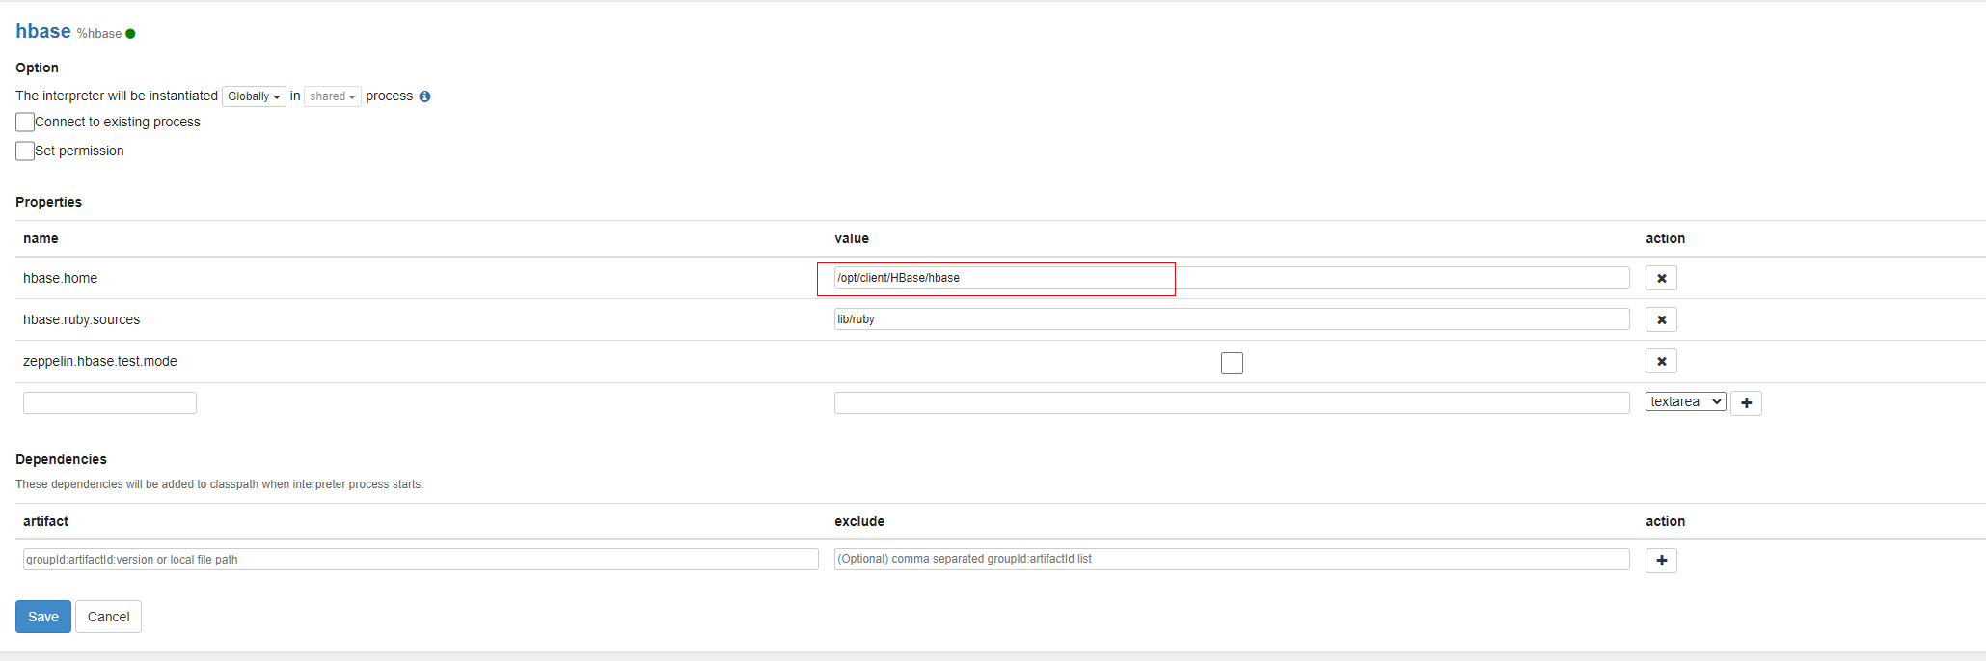Click the process info icon
Screen dimensions: 1986x661
tap(424, 96)
